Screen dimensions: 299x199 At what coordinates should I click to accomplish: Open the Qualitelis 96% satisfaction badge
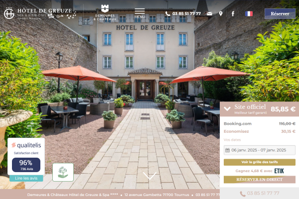tap(26, 156)
